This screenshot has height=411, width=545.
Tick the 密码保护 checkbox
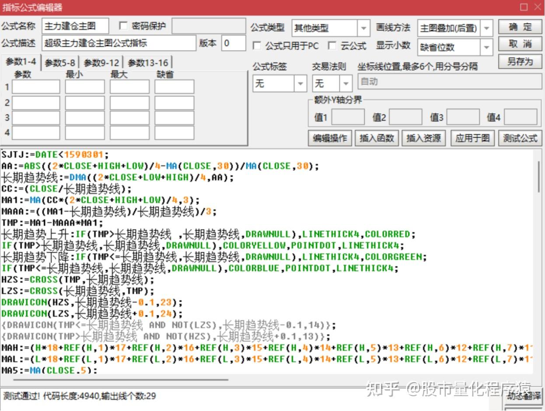(124, 26)
